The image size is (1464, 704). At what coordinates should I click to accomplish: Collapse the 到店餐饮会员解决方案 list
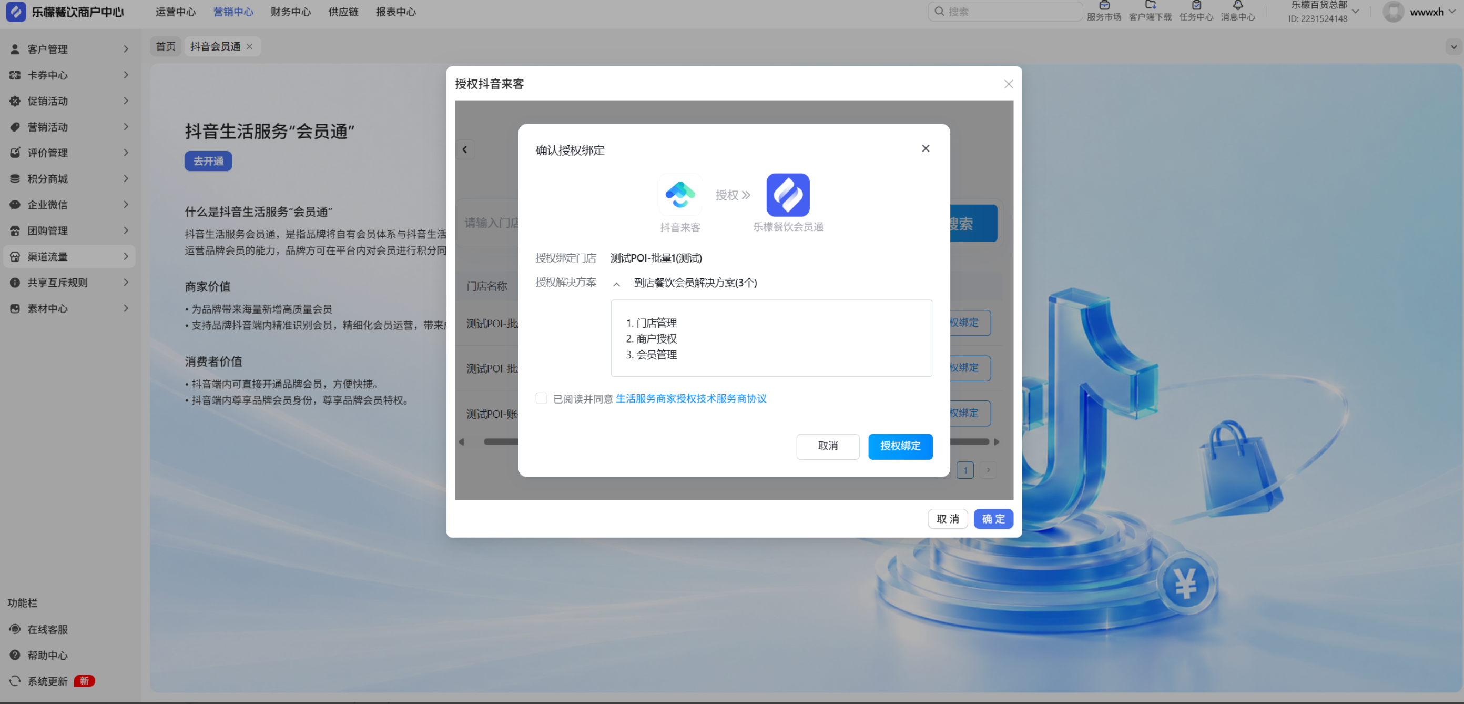pos(616,284)
